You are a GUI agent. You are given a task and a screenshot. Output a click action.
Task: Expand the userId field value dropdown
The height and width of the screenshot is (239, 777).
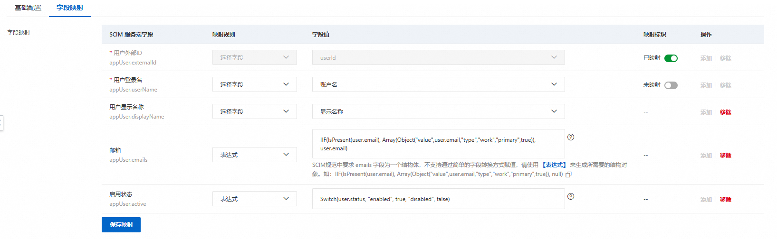[439, 57]
